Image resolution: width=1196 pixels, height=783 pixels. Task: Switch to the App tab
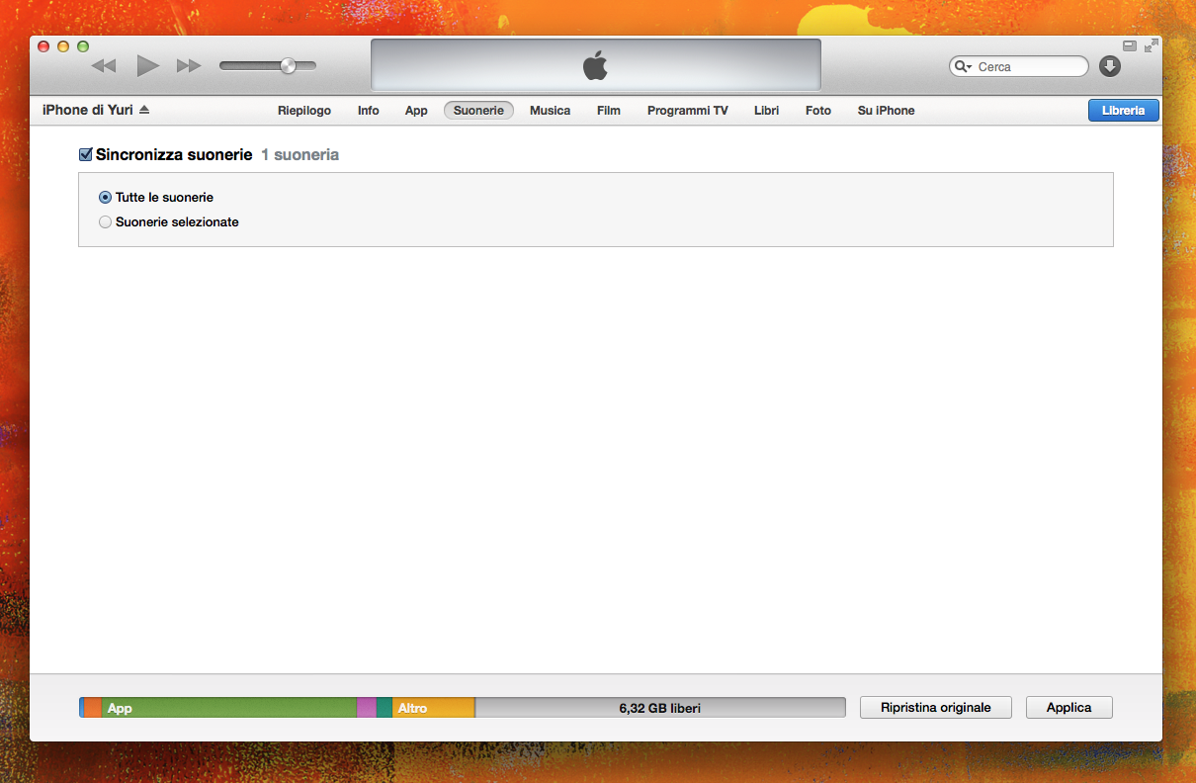[416, 111]
